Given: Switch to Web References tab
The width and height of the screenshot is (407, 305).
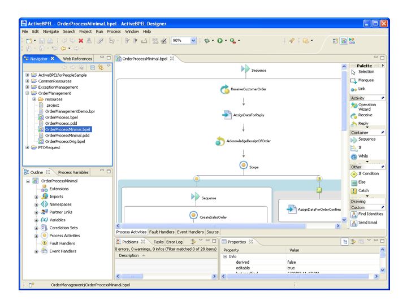Looking at the screenshot, I should tap(77, 59).
